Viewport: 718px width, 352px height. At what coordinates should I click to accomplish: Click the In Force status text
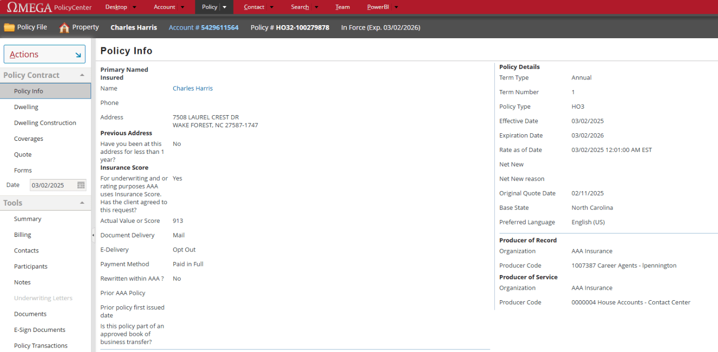(381, 28)
